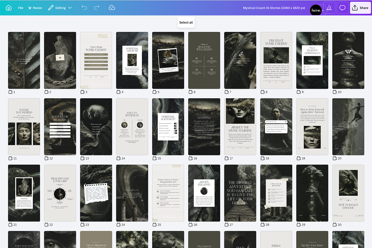372x248 pixels.
Task: Open page 19 Trust Yourself After Burnout thumbnail
Action: [312, 126]
